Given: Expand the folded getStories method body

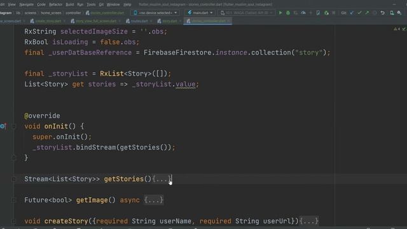Looking at the screenshot, I should (x=162, y=179).
